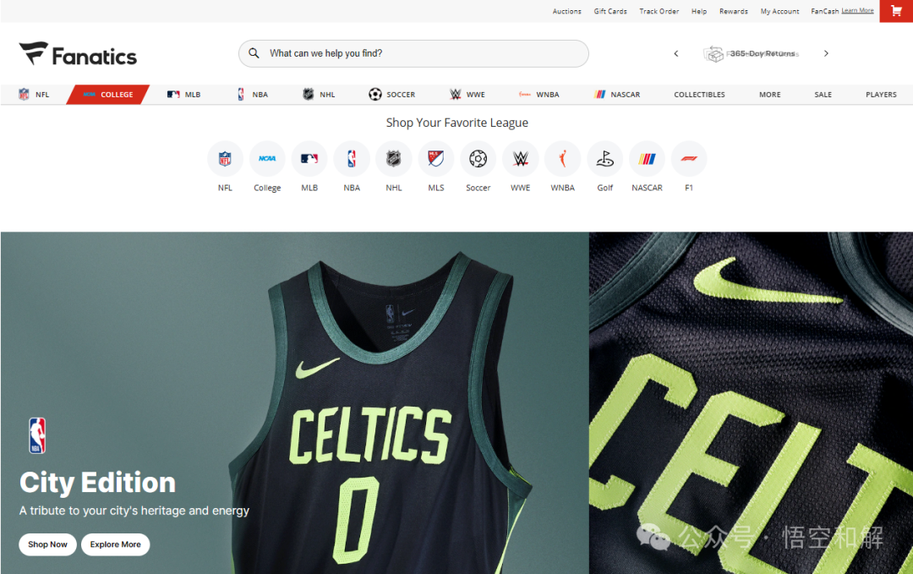The height and width of the screenshot is (574, 913).
Task: Open the Sale navigation menu
Action: (823, 95)
